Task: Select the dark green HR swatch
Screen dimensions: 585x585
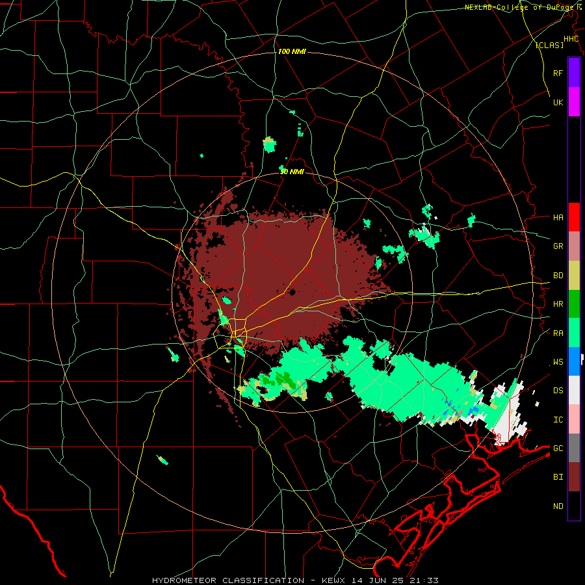Action: pyautogui.click(x=574, y=304)
